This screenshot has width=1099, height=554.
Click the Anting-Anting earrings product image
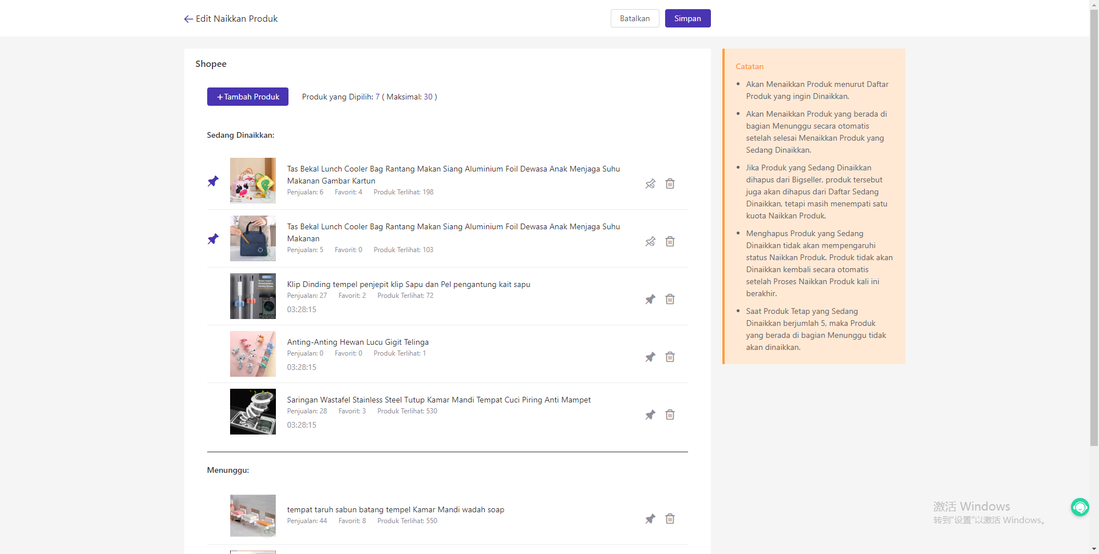[x=252, y=354]
